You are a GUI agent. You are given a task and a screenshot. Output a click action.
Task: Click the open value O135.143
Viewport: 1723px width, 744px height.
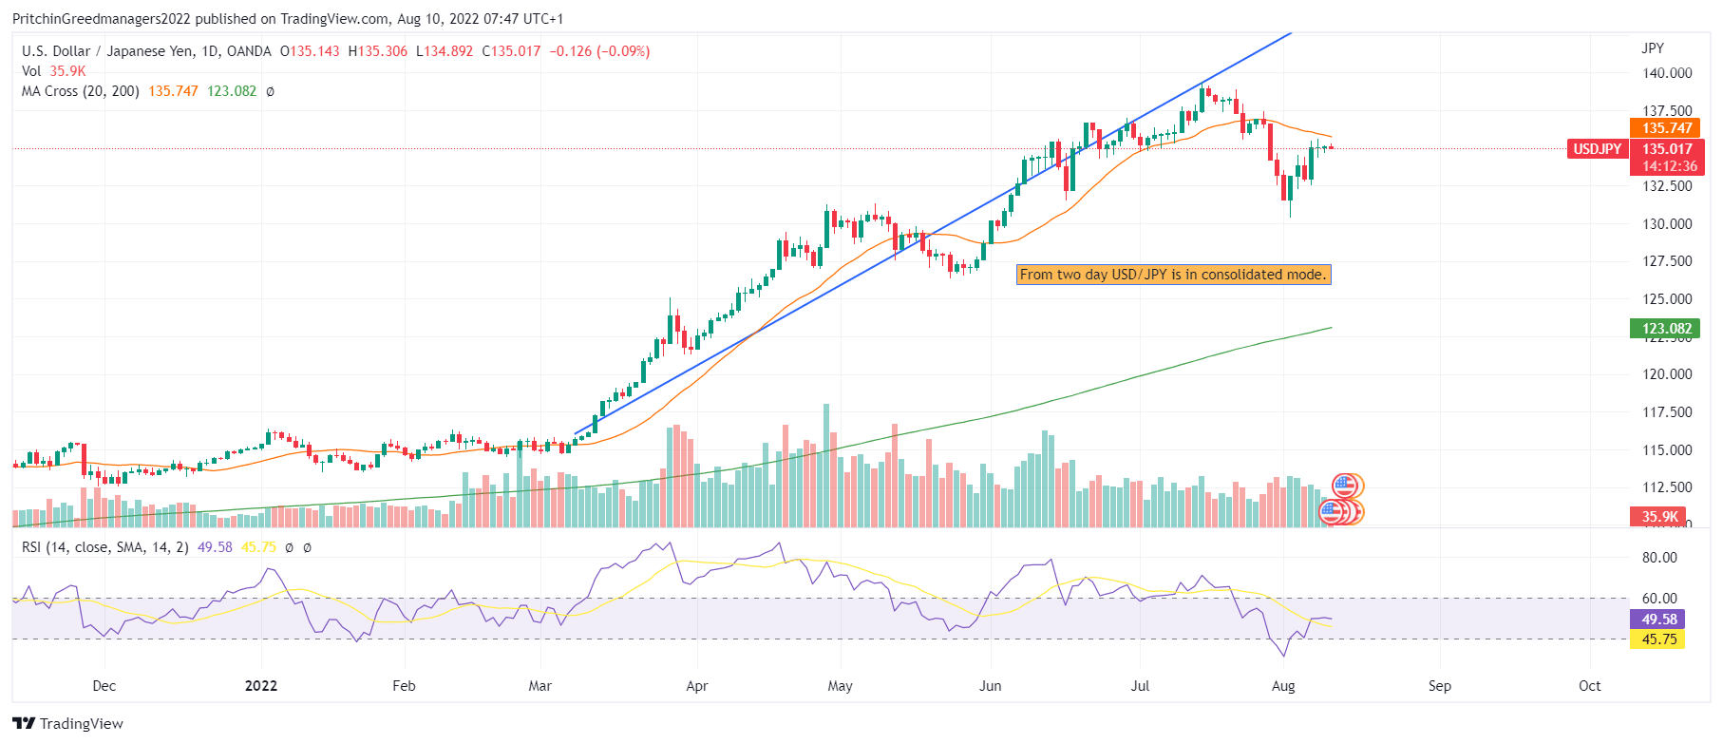(310, 51)
